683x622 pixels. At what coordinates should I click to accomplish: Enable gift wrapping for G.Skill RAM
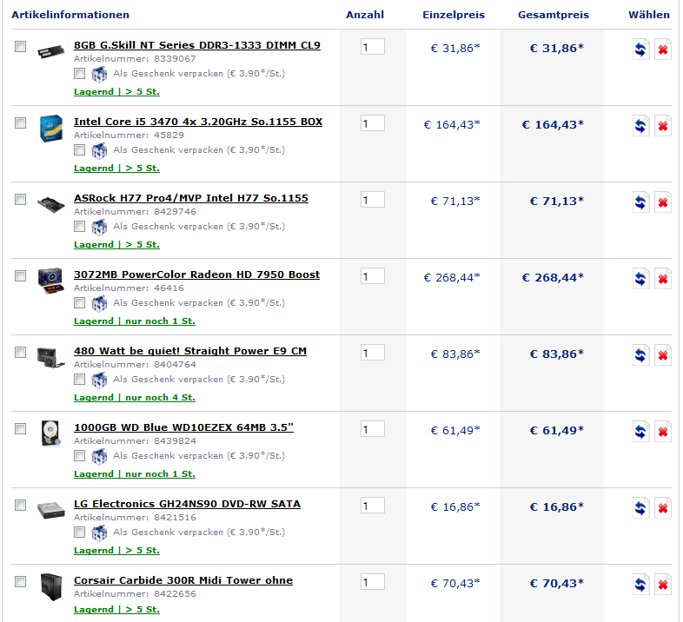click(x=79, y=73)
